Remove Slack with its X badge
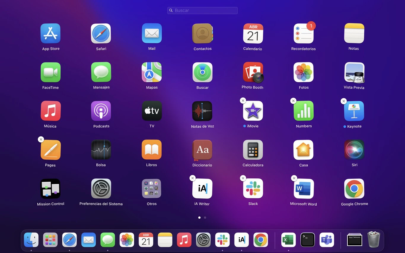 [243, 178]
